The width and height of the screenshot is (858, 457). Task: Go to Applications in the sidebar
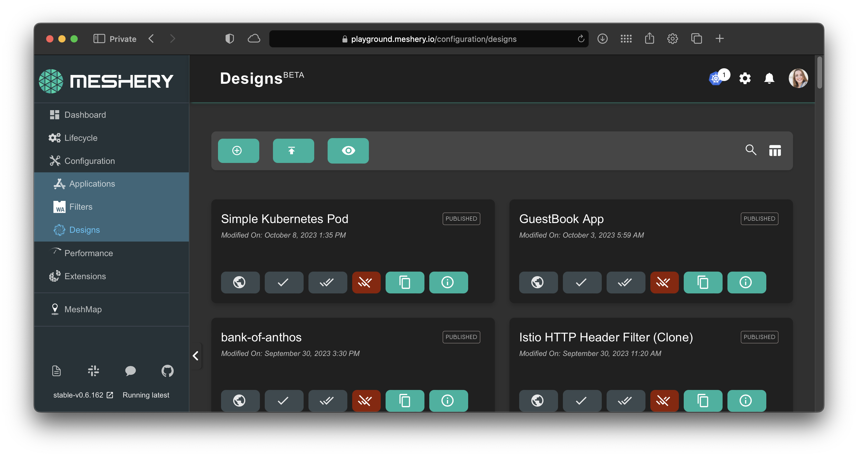pyautogui.click(x=92, y=184)
